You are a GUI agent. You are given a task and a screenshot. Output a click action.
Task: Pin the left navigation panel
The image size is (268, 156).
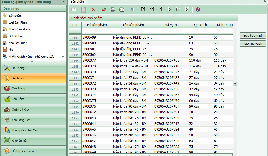pos(64,2)
